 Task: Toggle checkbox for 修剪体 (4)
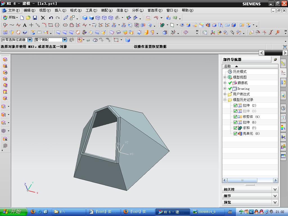(x=235, y=117)
